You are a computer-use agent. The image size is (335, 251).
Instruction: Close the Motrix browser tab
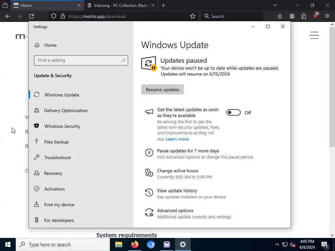79,5
